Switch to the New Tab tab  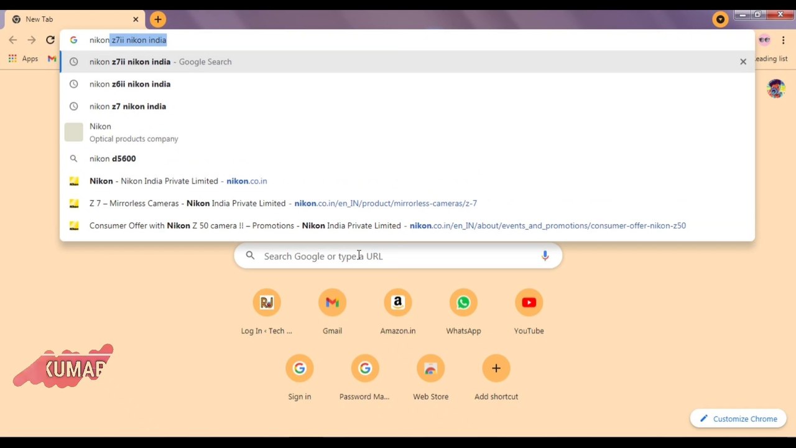coord(75,19)
